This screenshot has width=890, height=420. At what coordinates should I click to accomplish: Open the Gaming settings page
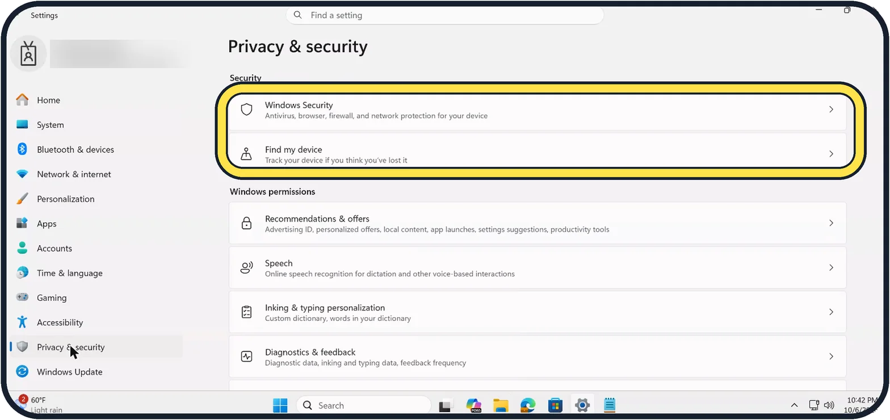(x=96, y=297)
